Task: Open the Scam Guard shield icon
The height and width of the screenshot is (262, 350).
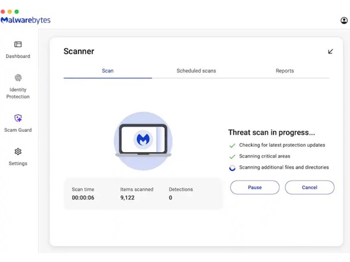Action: (x=18, y=118)
